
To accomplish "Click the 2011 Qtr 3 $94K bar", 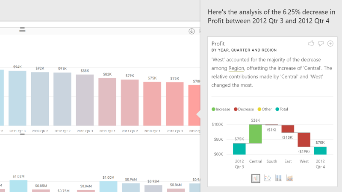I will pyautogui.click(x=18, y=98).
